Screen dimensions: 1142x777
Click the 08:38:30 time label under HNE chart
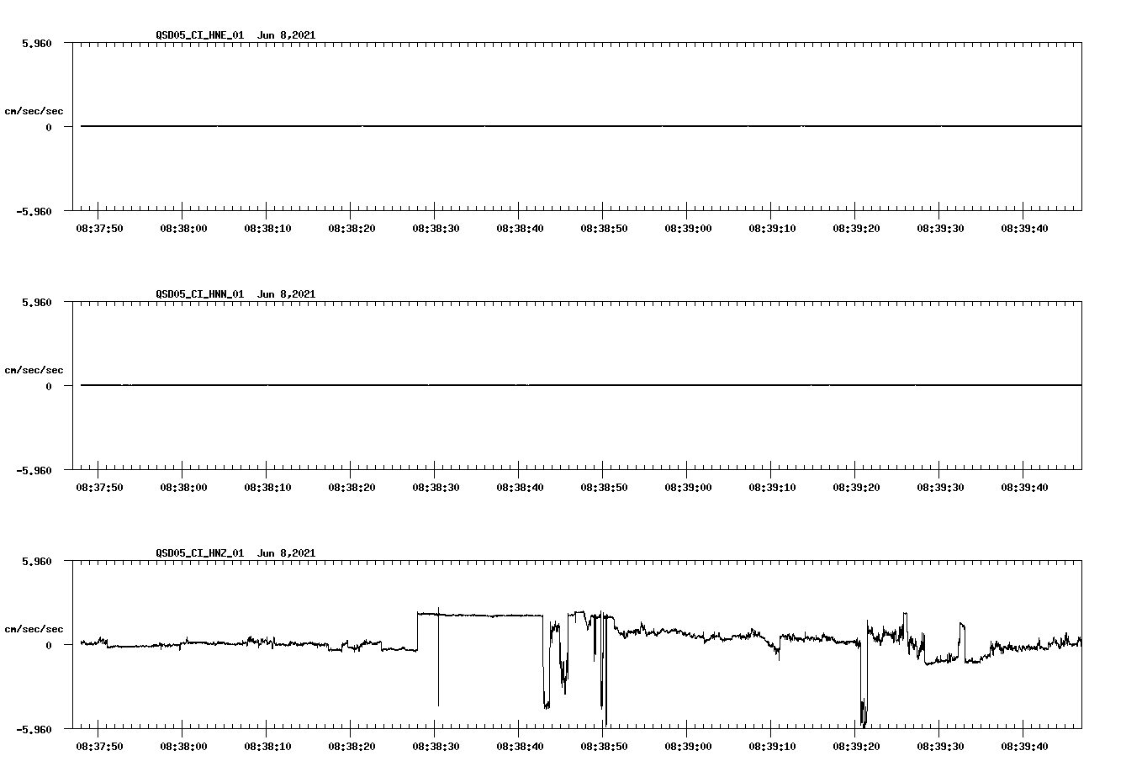pyautogui.click(x=436, y=229)
